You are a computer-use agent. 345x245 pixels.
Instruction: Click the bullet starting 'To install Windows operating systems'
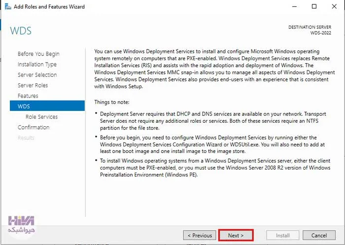[215, 168]
